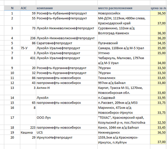Select the 'UCS' company cell
The height and width of the screenshot is (149, 167).
pos(67,132)
